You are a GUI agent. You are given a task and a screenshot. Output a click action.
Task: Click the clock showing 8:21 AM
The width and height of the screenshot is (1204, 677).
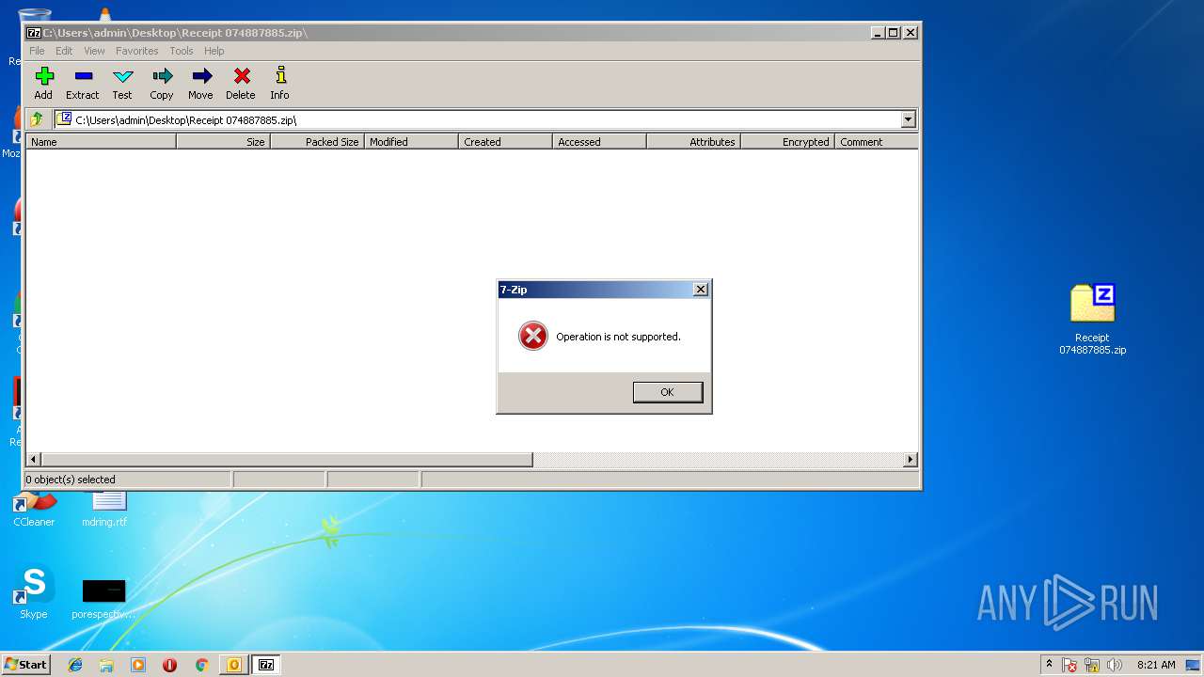click(1156, 665)
